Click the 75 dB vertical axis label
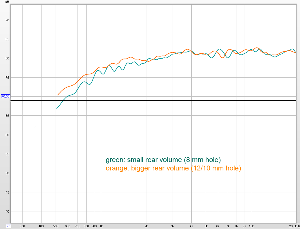This screenshot has width=300, height=229. [x=7, y=78]
